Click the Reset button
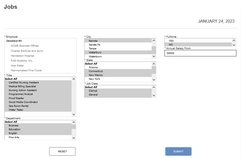 click(62, 152)
